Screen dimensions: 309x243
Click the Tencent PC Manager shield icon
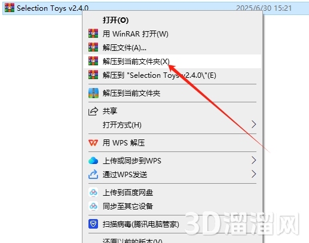93,224
